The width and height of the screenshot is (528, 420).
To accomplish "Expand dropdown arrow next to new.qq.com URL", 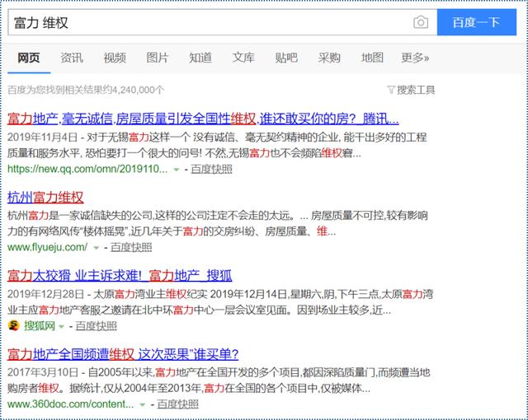I will point(176,170).
